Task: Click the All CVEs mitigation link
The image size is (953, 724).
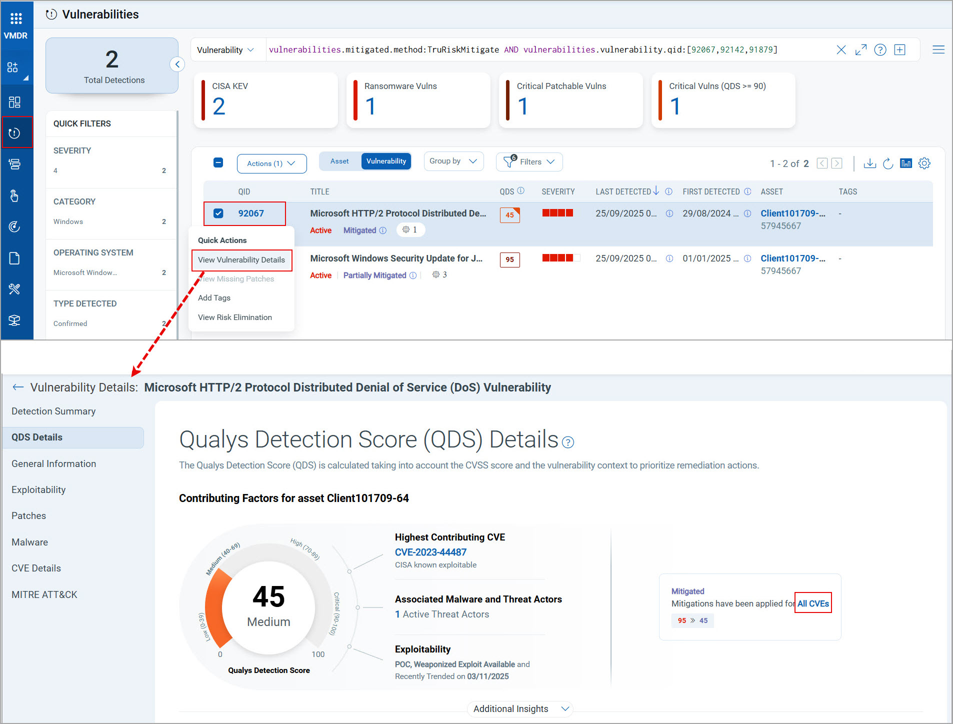Action: [x=813, y=603]
